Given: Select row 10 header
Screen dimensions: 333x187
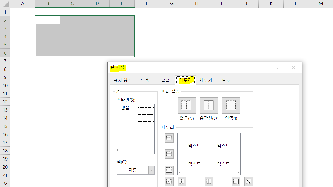Looking at the screenshot, I should pyautogui.click(x=5, y=85).
